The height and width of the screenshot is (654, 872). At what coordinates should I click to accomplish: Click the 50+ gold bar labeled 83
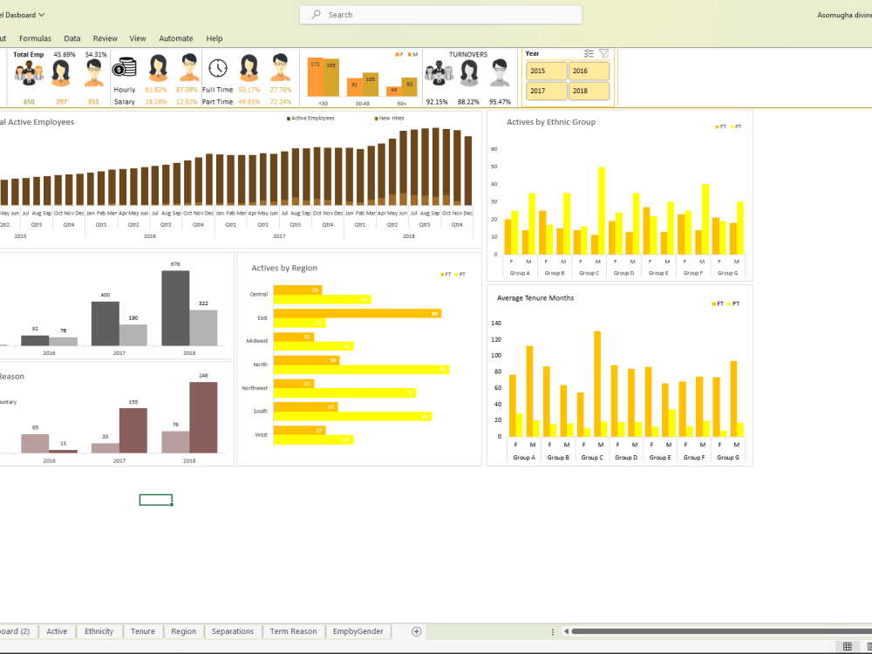coord(409,87)
